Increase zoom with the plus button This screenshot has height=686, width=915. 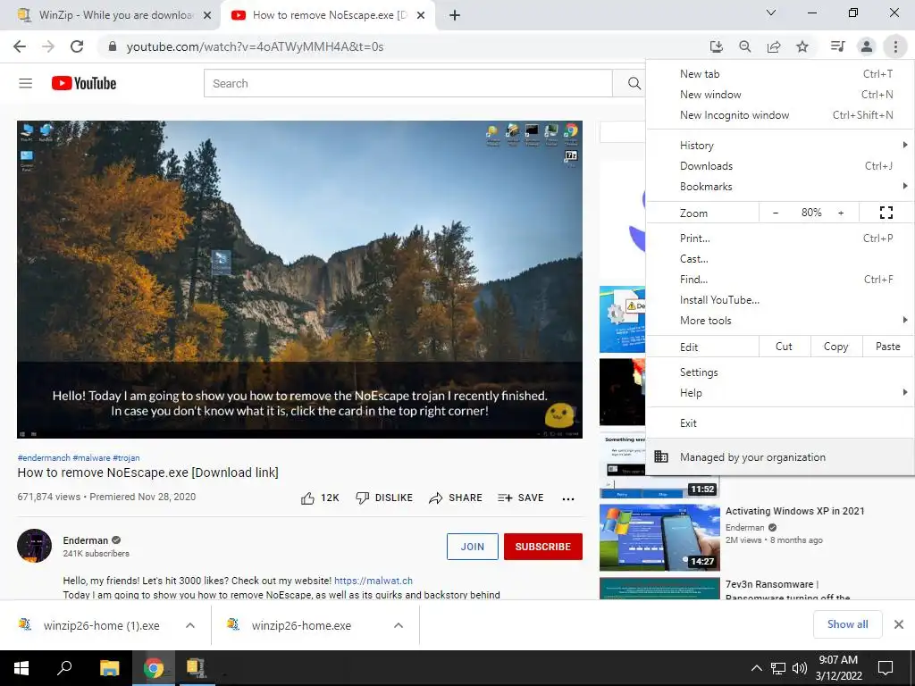point(841,213)
